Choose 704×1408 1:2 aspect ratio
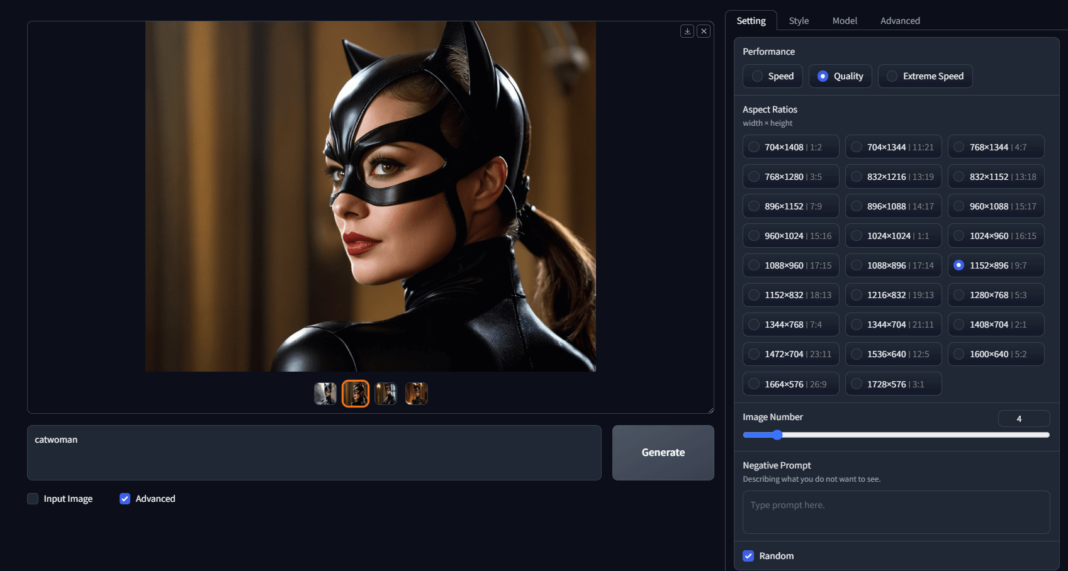This screenshot has width=1068, height=571. (791, 147)
